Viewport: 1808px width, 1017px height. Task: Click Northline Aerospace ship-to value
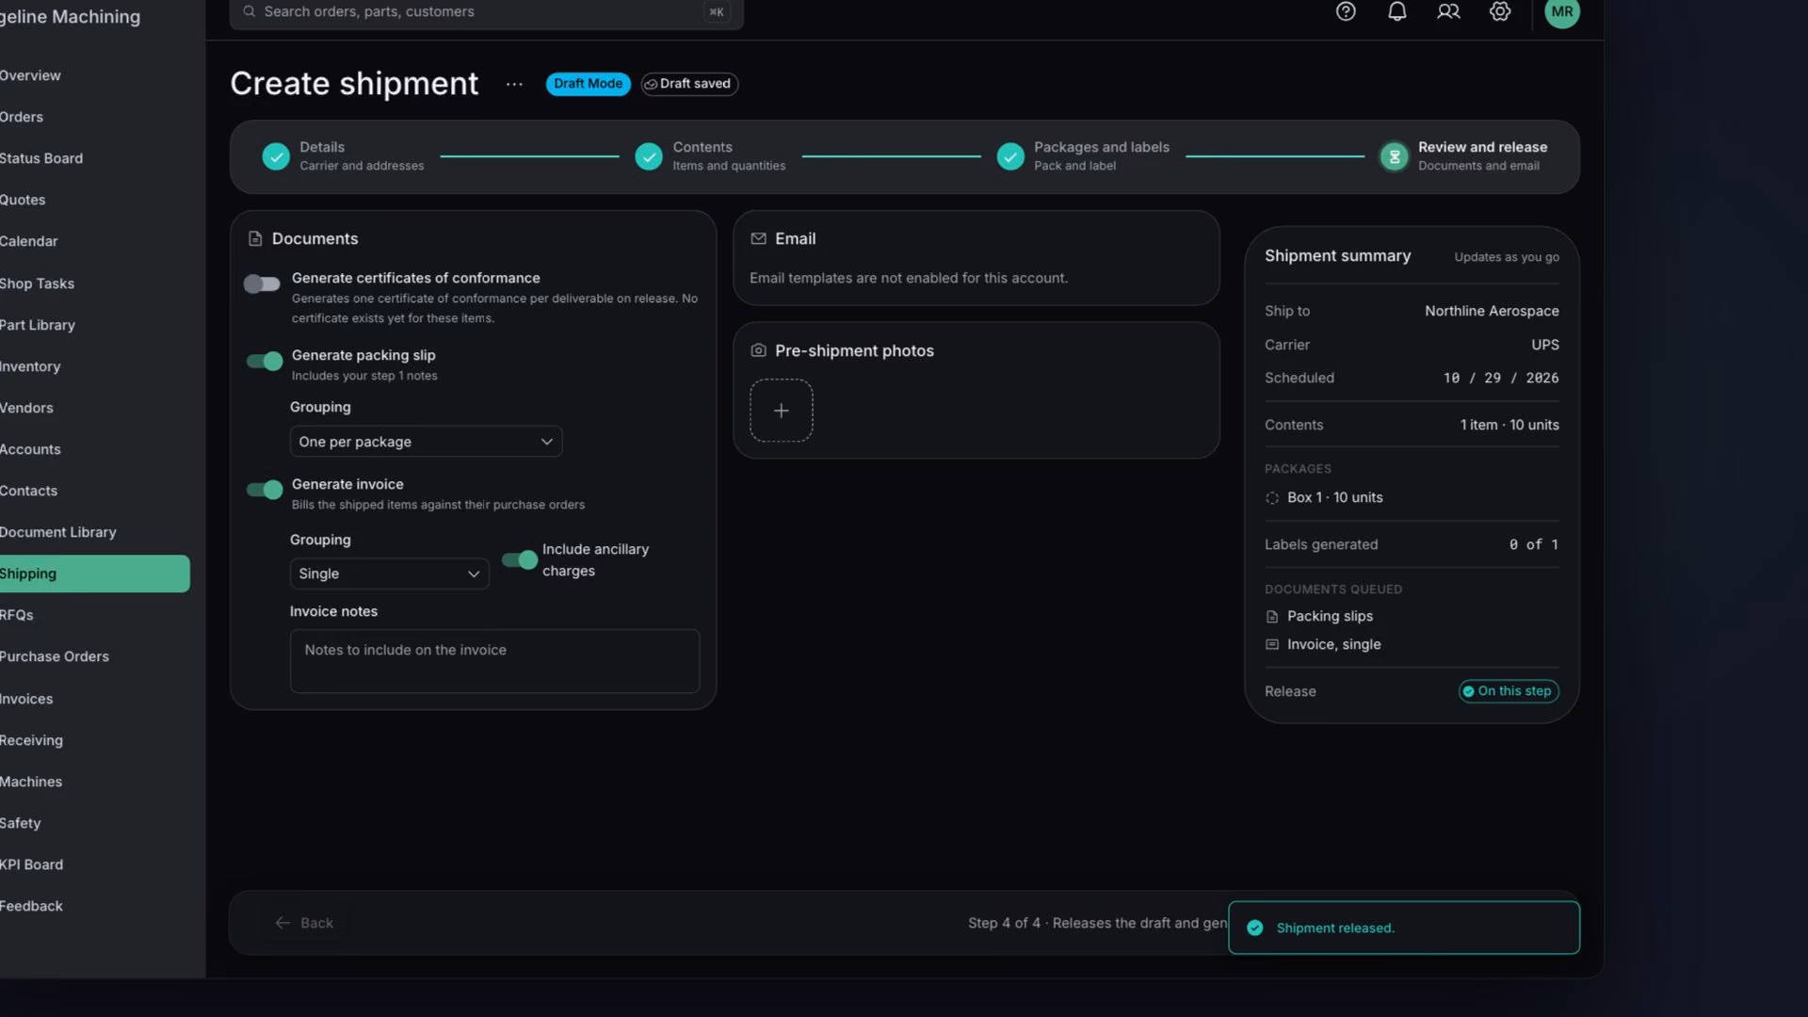click(x=1492, y=311)
